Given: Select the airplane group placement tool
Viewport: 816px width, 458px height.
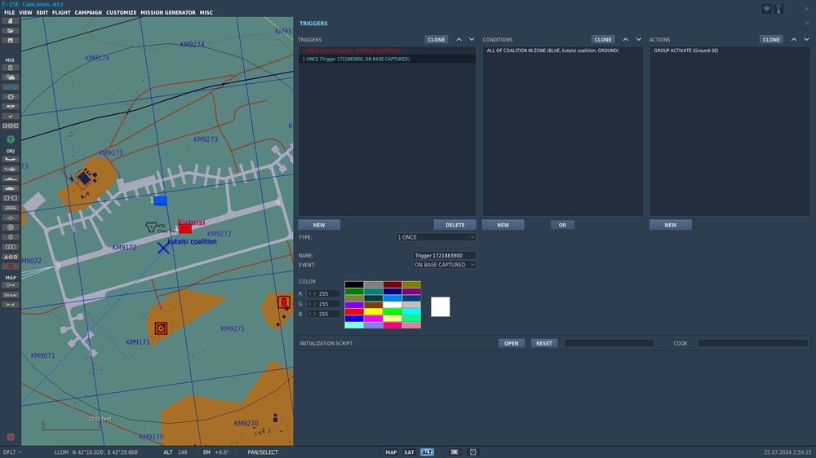Looking at the screenshot, I should pyautogui.click(x=11, y=159).
